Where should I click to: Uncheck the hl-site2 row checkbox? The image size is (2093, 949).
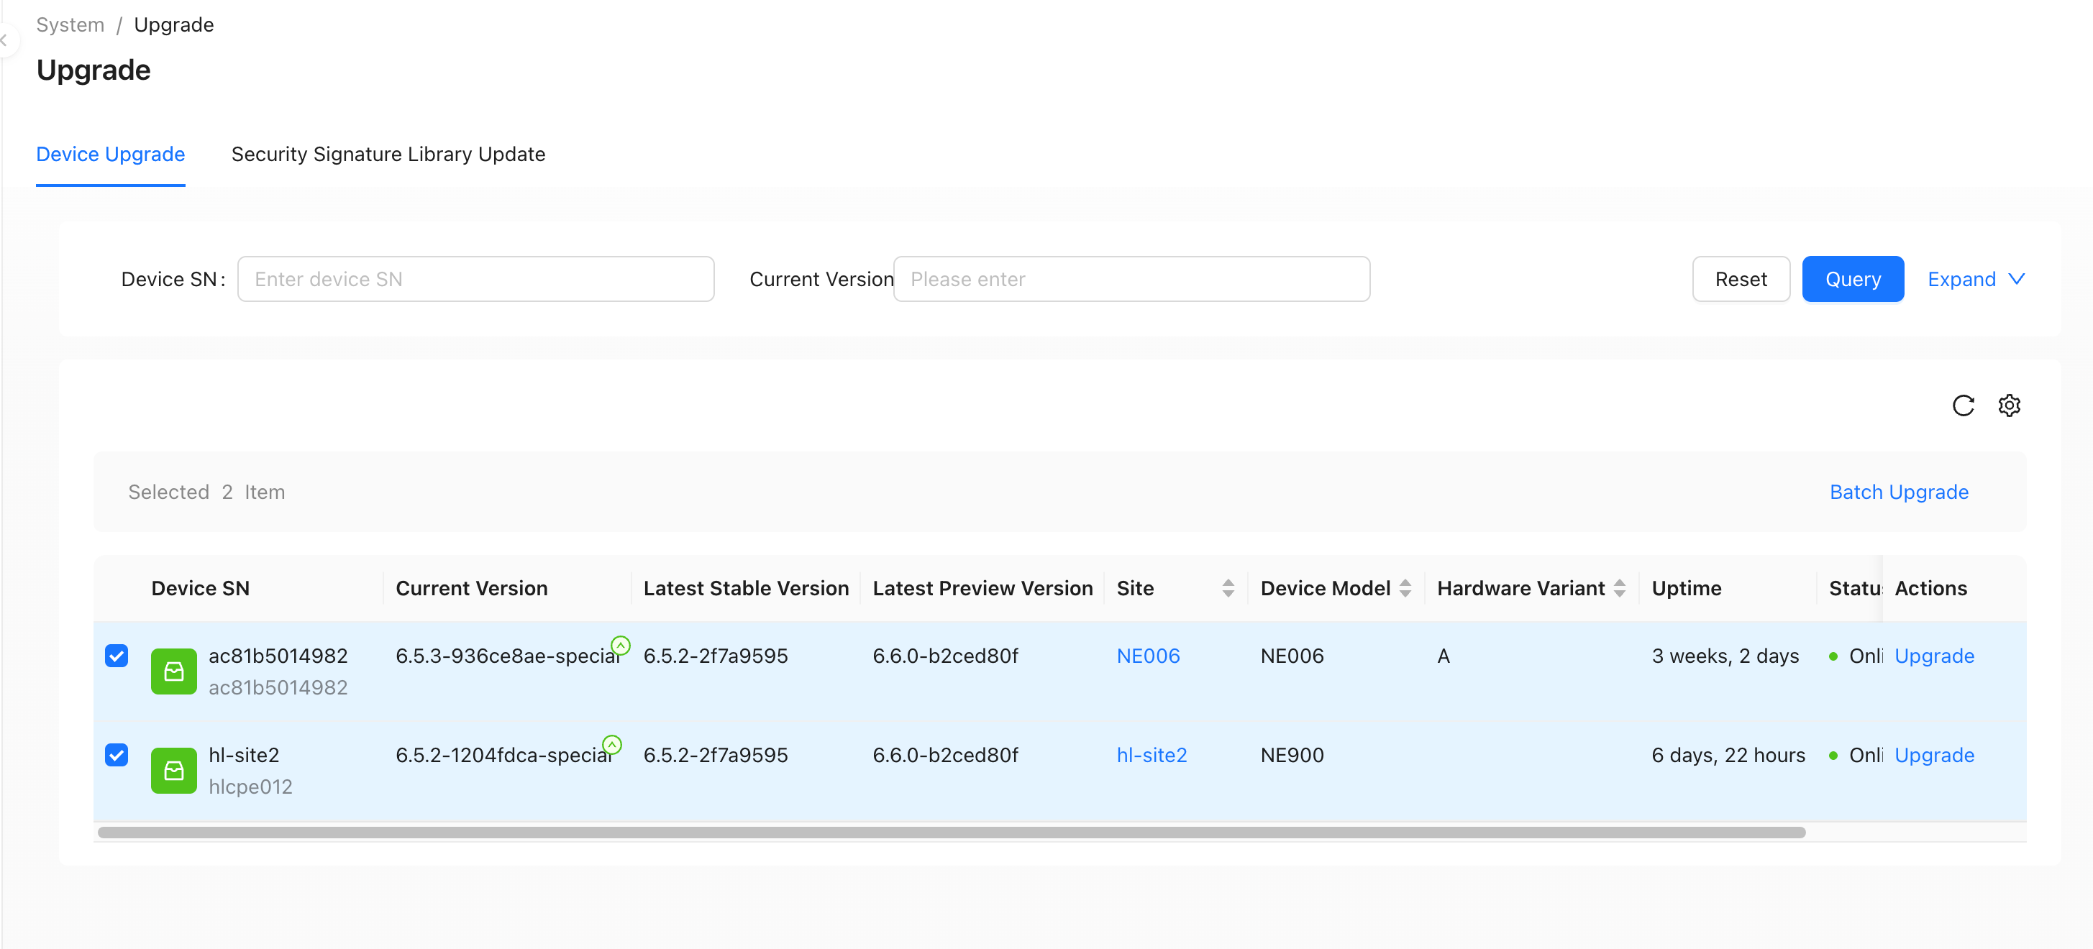(117, 755)
